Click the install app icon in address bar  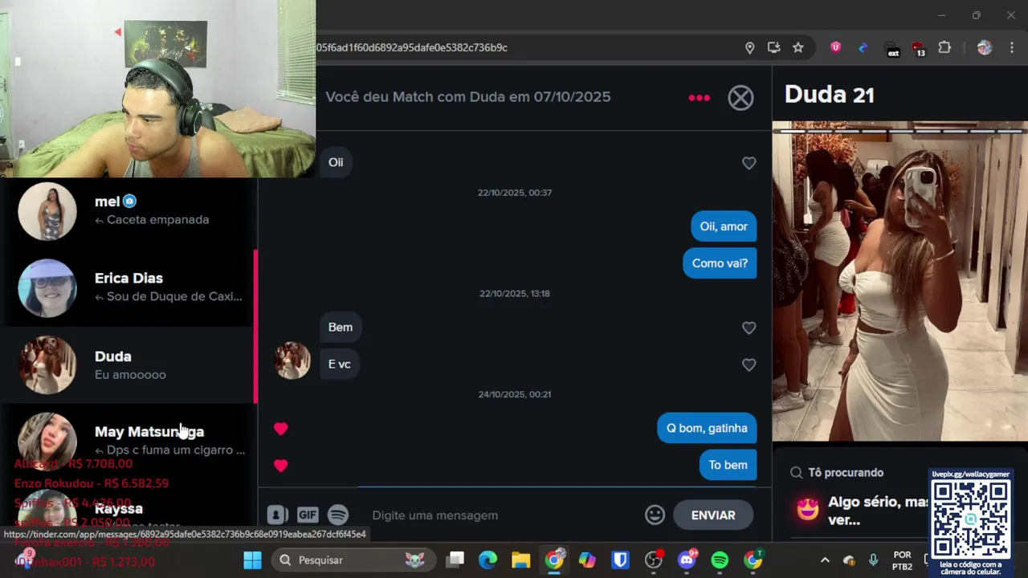[773, 47]
